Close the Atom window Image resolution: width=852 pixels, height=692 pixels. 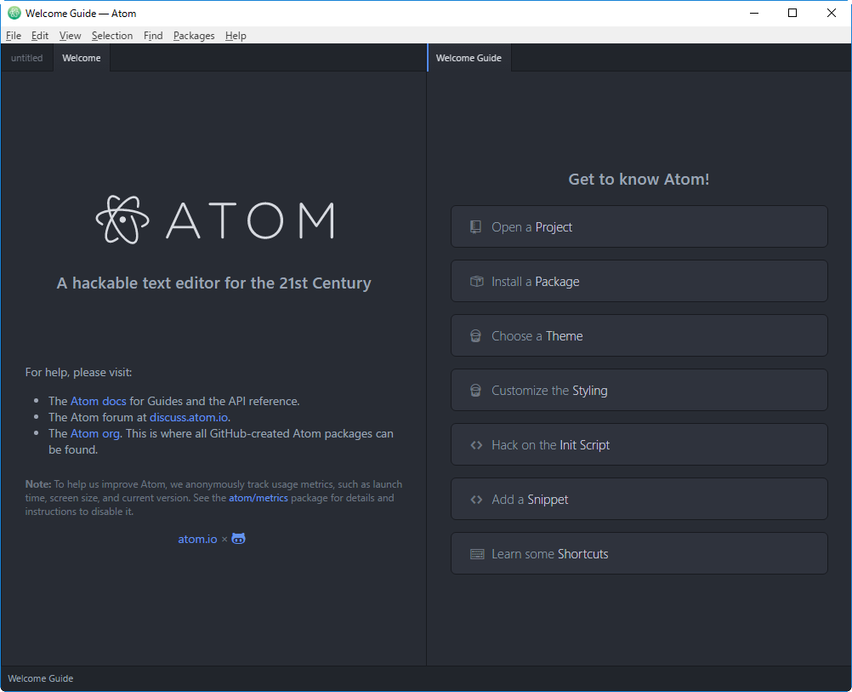(x=832, y=13)
